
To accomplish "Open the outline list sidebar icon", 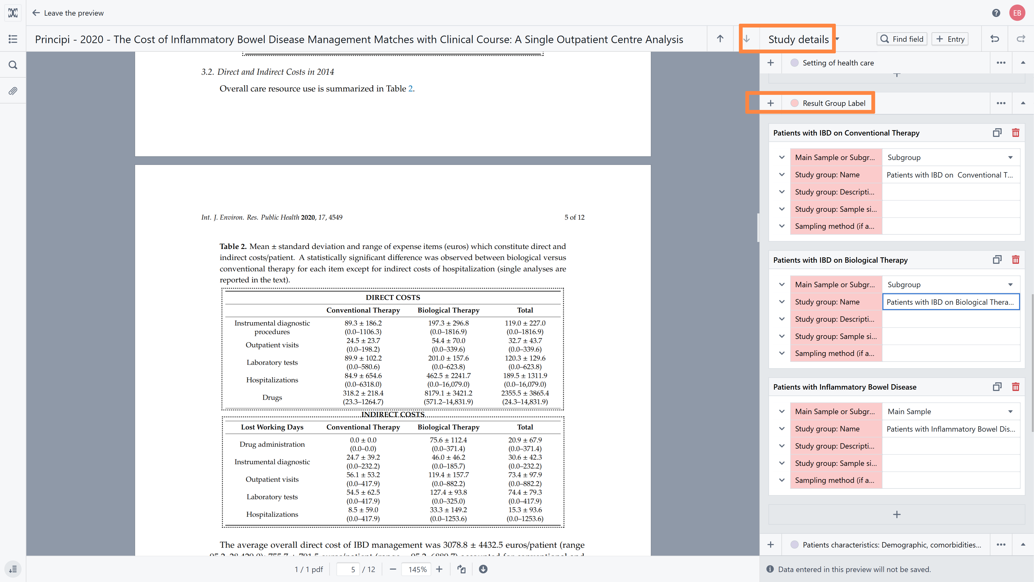I will [x=13, y=39].
